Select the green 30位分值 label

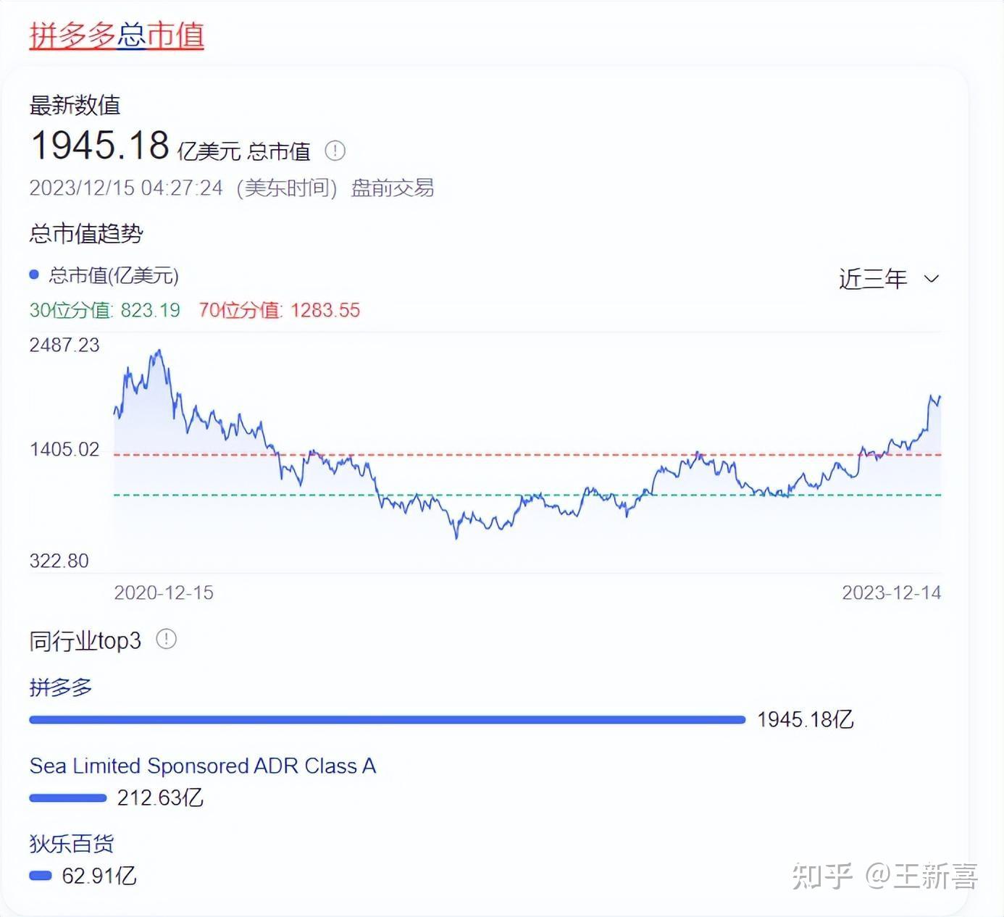point(69,310)
